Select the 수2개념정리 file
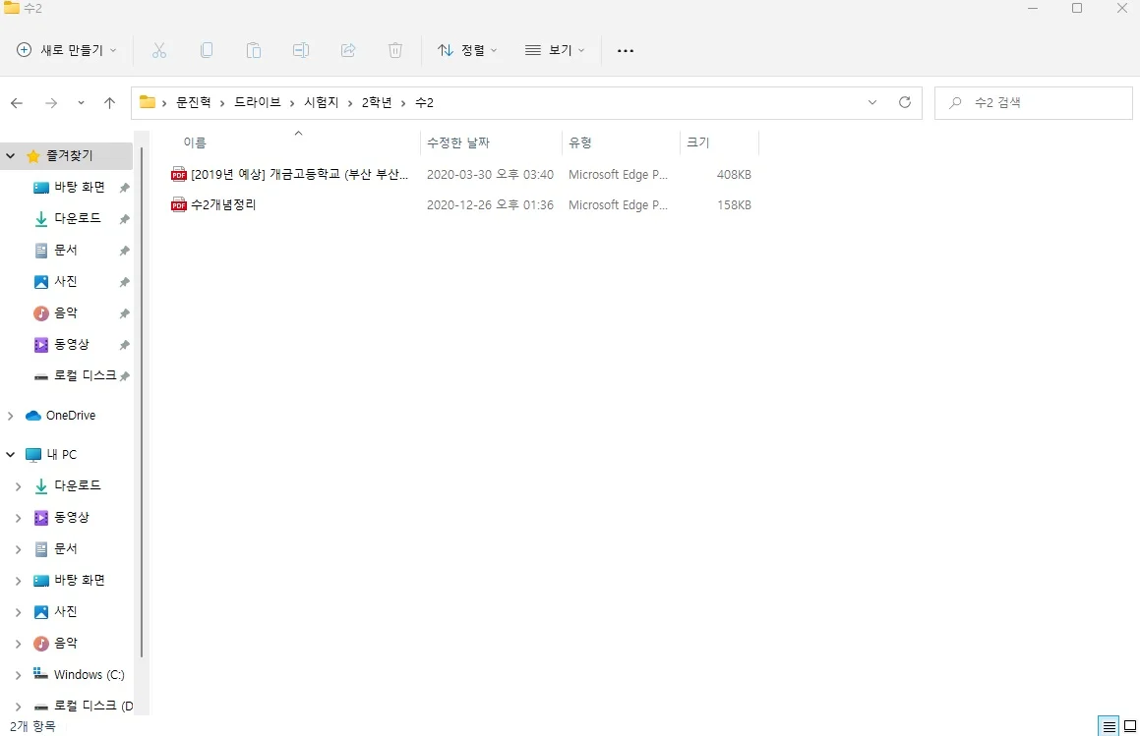The height and width of the screenshot is (736, 1140). pyautogui.click(x=223, y=205)
